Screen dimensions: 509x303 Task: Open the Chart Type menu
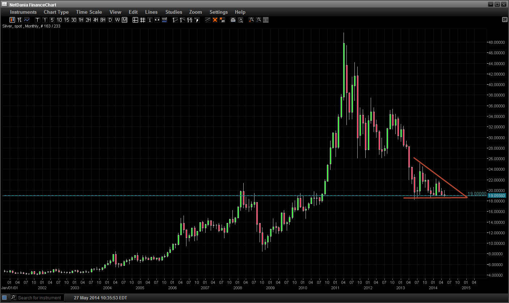pos(56,12)
